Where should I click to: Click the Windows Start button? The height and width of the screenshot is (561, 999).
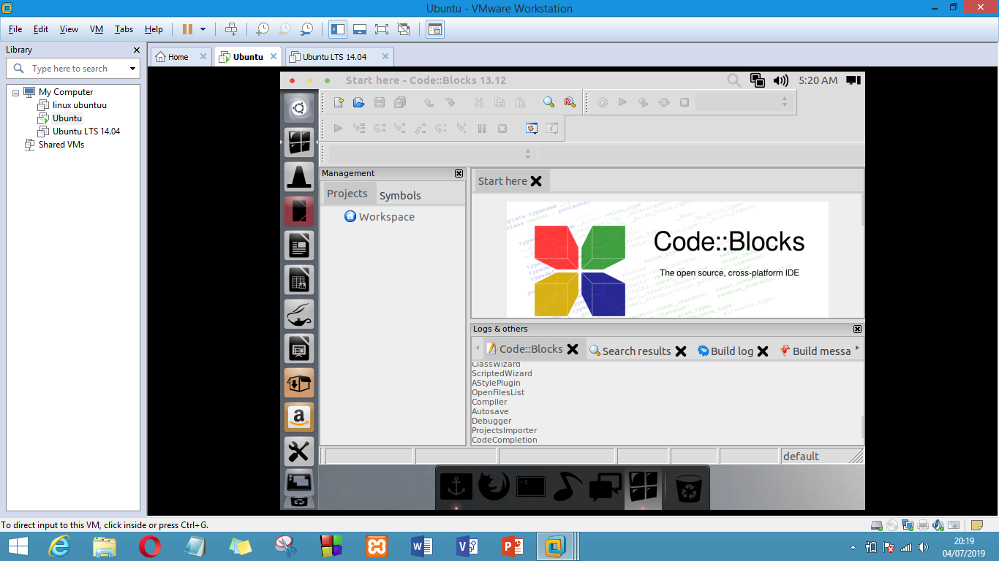[x=18, y=546]
